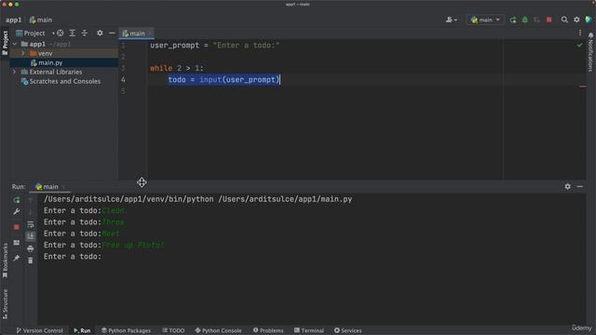Open the Bookmarks side panel
Viewport: 596px width, 335px height.
(5, 261)
